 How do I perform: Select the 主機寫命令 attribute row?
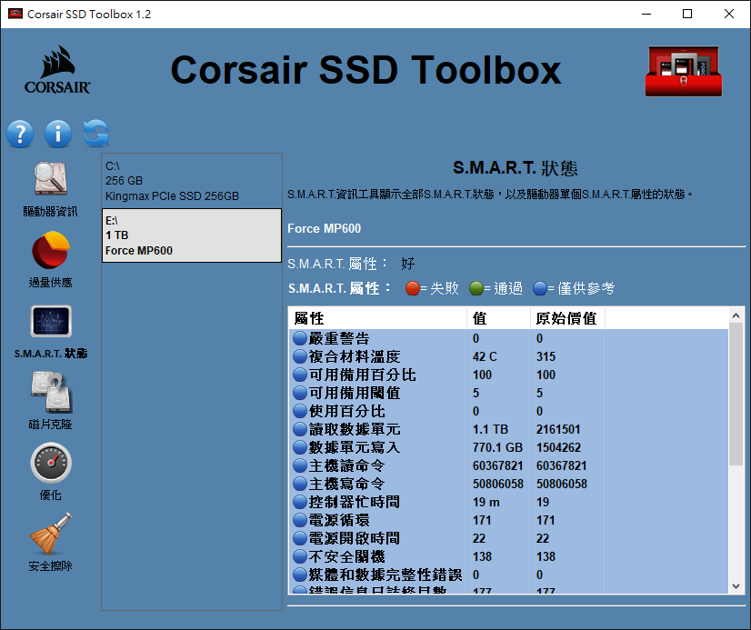coord(508,484)
